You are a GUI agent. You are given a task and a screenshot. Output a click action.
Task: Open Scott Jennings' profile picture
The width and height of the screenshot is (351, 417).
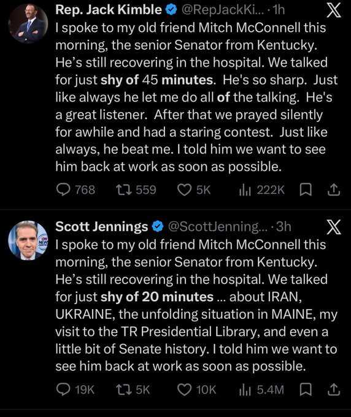[28, 240]
